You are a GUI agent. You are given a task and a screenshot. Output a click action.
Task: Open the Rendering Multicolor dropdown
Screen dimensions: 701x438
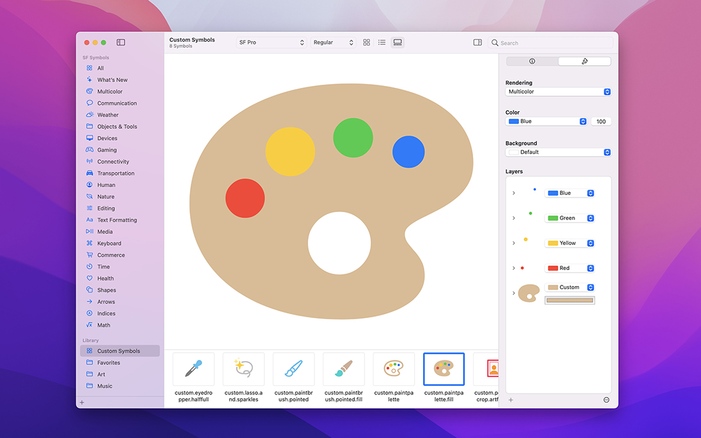click(558, 92)
